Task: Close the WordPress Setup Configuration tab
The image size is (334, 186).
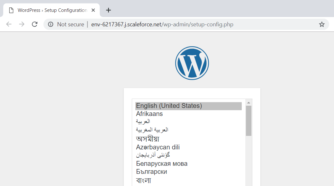Action: coord(93,10)
